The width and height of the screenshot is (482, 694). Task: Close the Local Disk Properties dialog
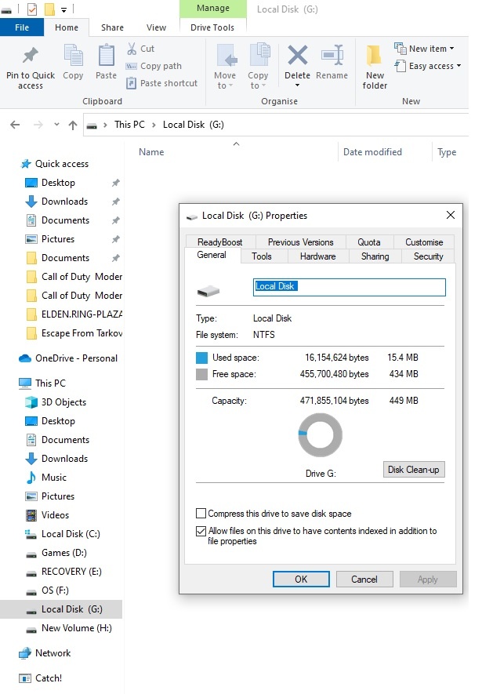451,215
